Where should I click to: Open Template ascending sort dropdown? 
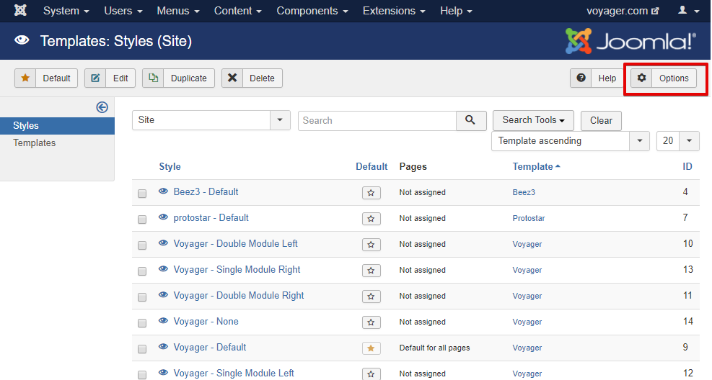click(571, 141)
